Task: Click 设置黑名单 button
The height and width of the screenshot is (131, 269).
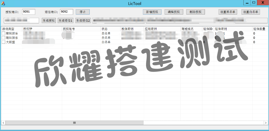Action: (x=228, y=12)
